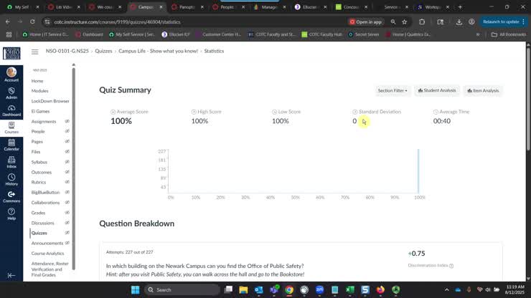Toggle visibility icon beside People
531x298 pixels.
coord(67,131)
